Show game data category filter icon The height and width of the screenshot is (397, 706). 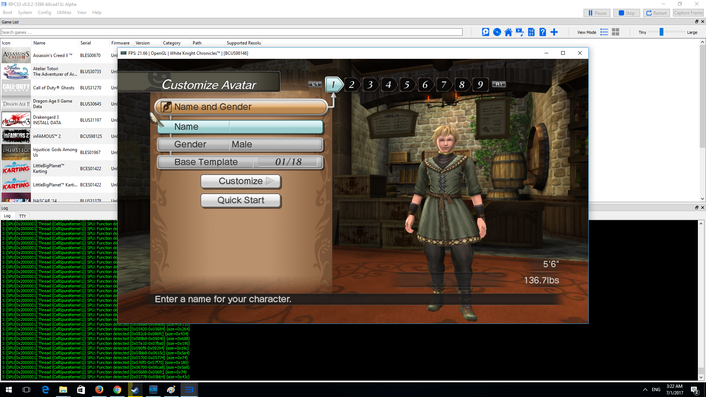tap(531, 32)
